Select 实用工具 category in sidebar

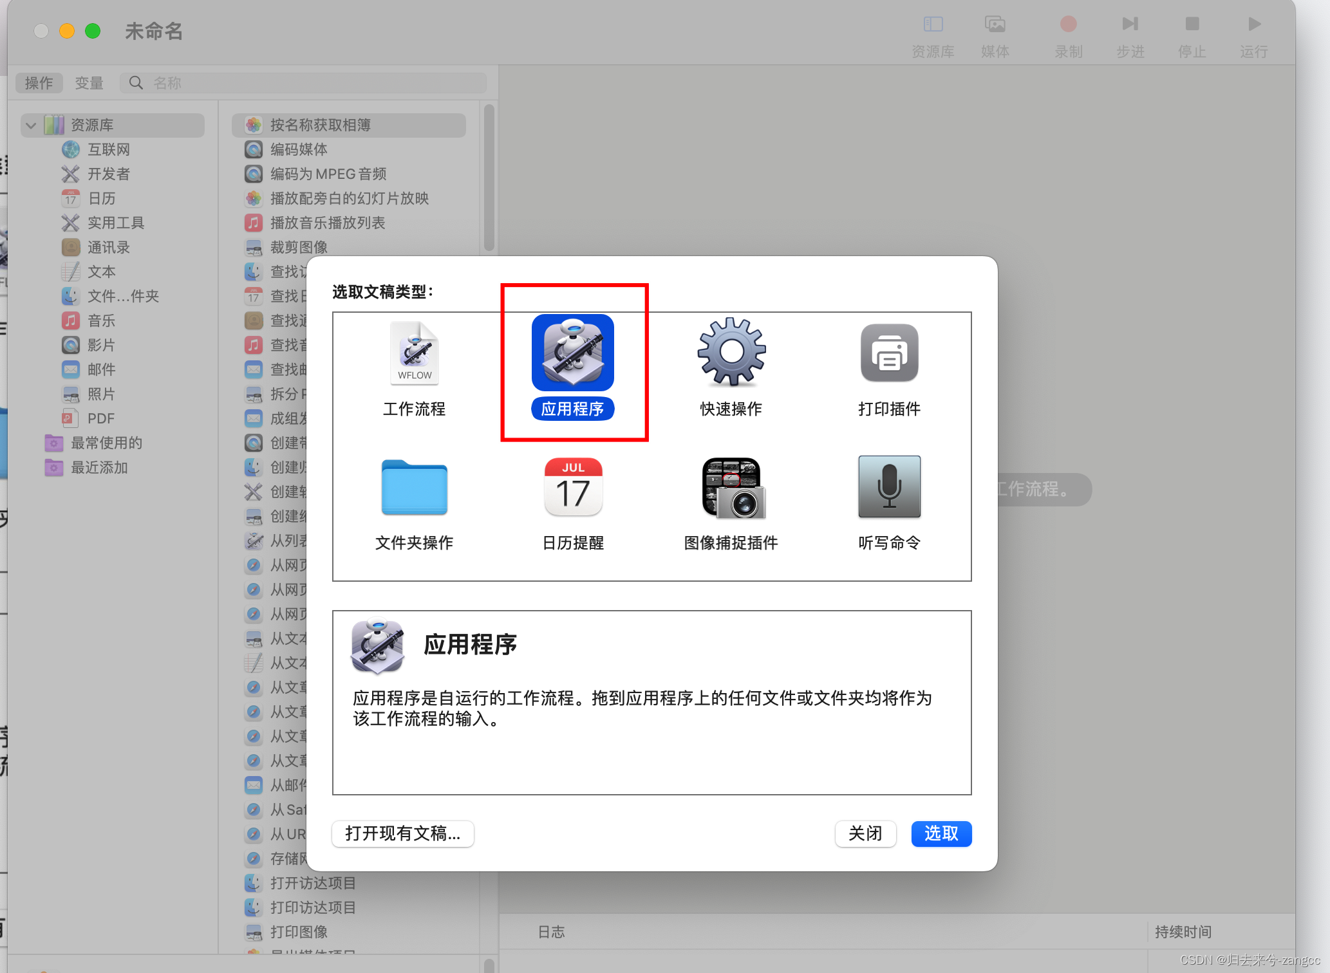coord(116,223)
